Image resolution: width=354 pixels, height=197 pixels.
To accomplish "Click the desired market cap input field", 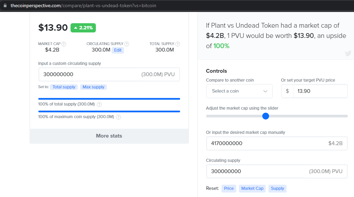I will point(267,143).
